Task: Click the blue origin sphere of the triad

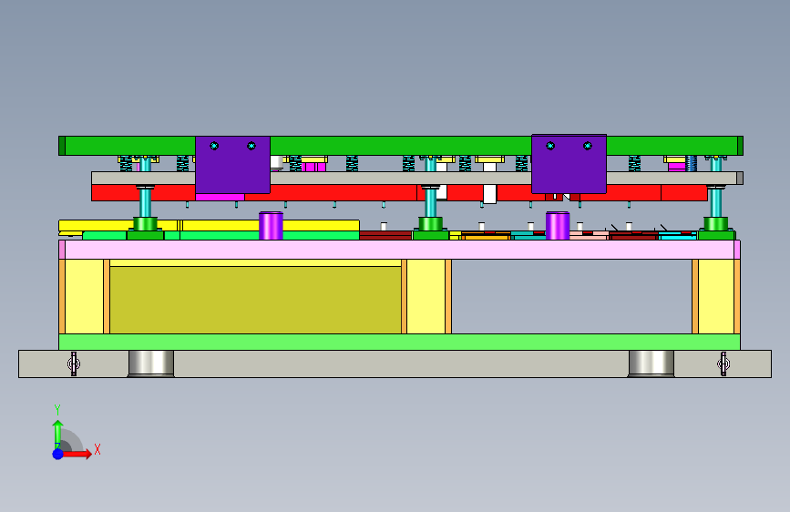Action: (x=57, y=454)
